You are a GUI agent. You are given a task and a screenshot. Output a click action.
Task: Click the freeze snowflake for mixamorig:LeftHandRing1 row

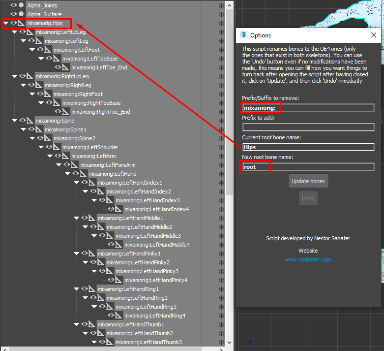point(221,289)
